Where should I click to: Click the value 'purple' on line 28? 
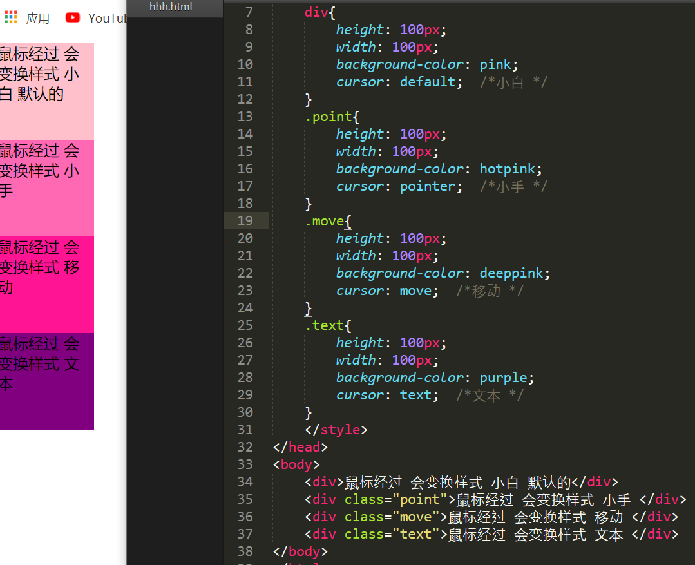504,378
